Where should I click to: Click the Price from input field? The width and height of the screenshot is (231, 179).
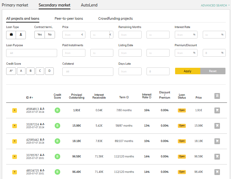click(x=74, y=35)
